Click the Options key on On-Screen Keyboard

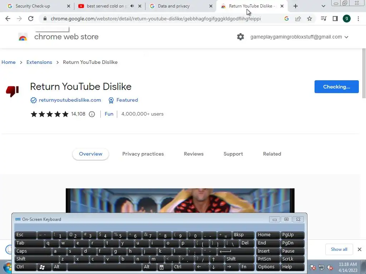click(268, 267)
